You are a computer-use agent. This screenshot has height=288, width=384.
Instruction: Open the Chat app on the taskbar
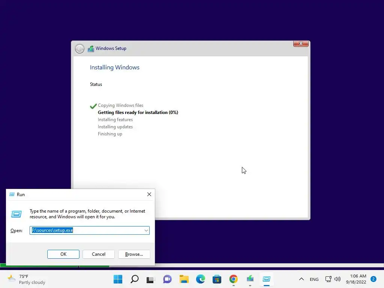tap(167, 279)
